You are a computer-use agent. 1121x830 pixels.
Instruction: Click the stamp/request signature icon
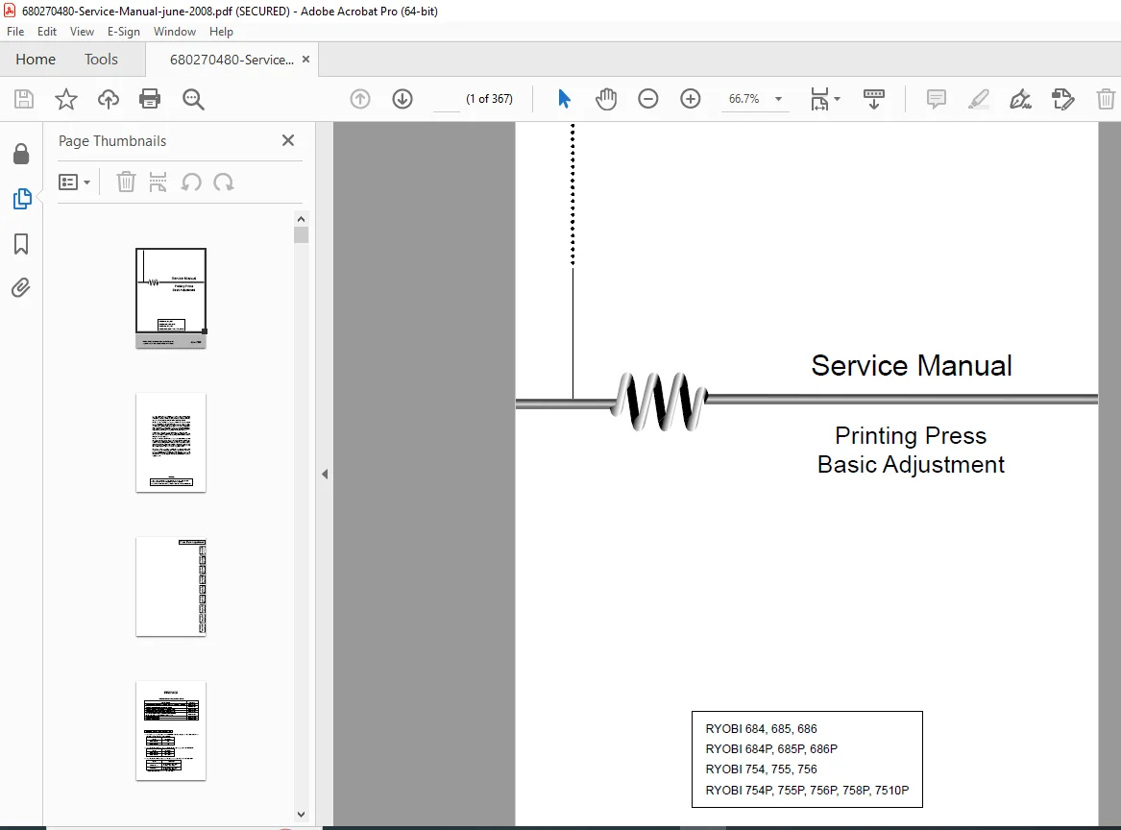coord(1063,99)
